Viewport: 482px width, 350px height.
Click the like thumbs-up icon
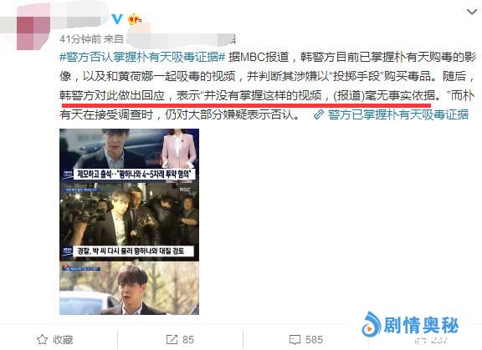point(419,340)
